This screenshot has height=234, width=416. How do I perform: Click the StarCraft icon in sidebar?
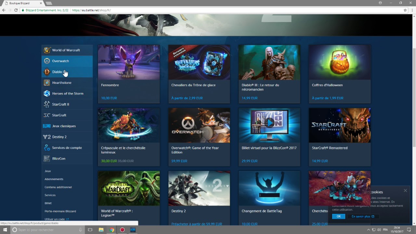[x=47, y=115]
